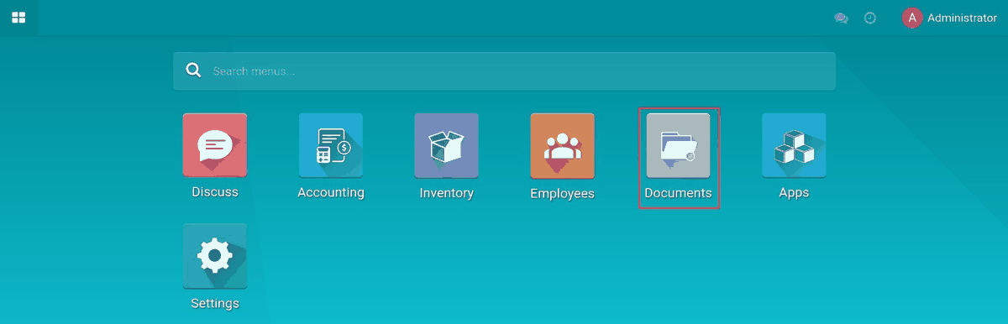The image size is (1008, 324).
Task: Click the Apps label text
Action: (794, 193)
